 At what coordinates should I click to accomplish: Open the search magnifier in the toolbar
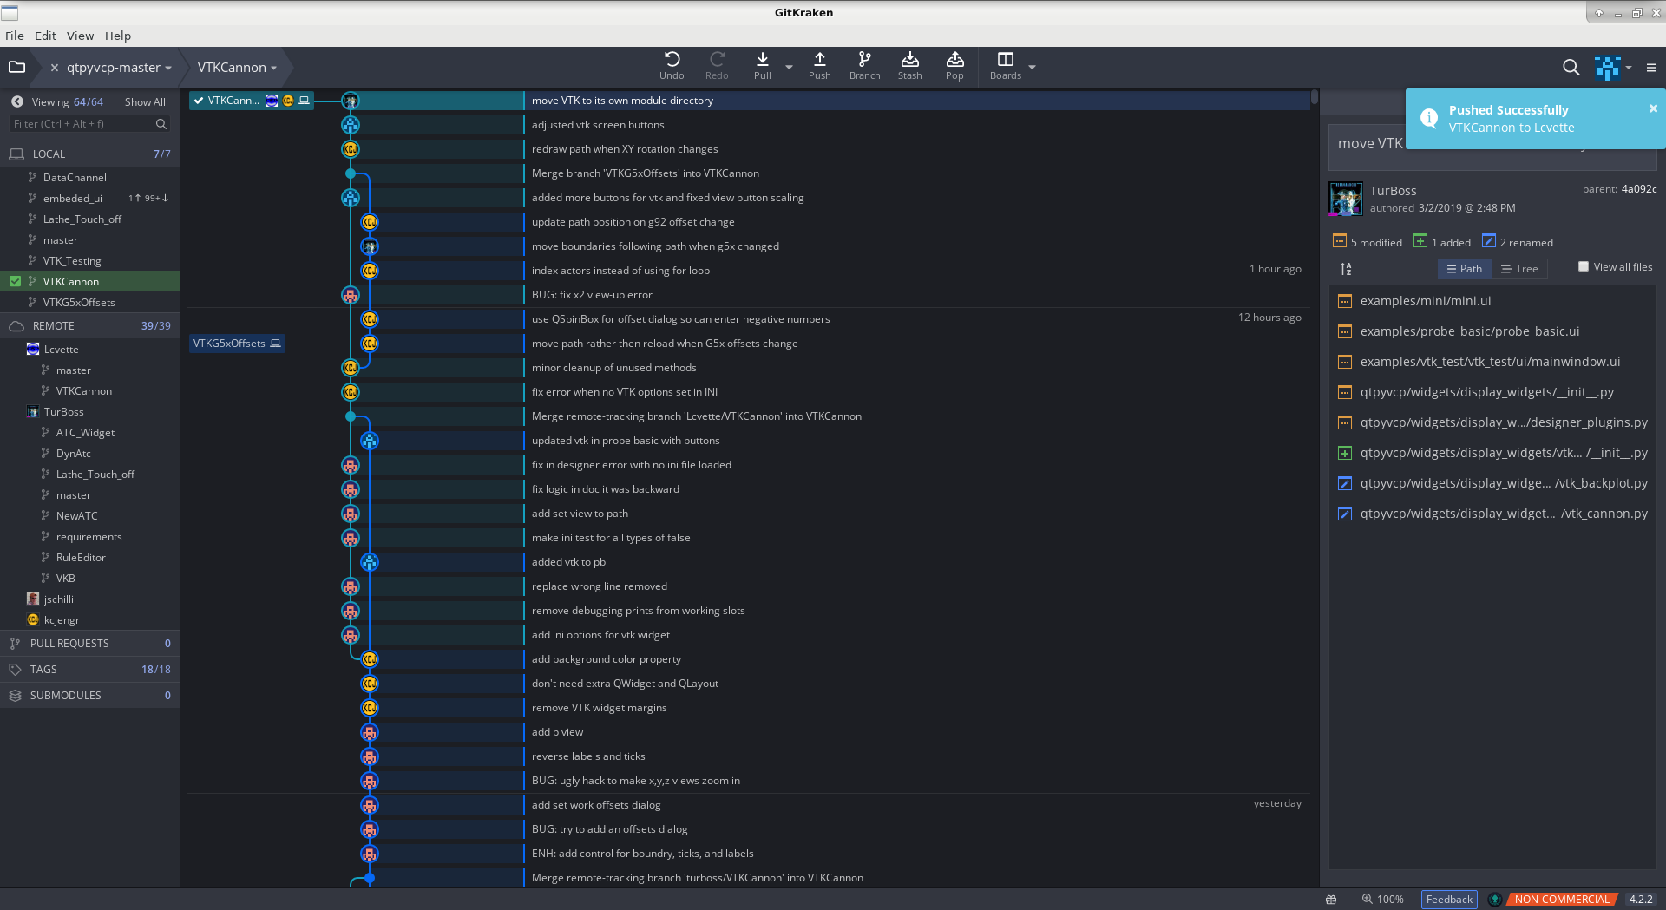[x=1571, y=67]
